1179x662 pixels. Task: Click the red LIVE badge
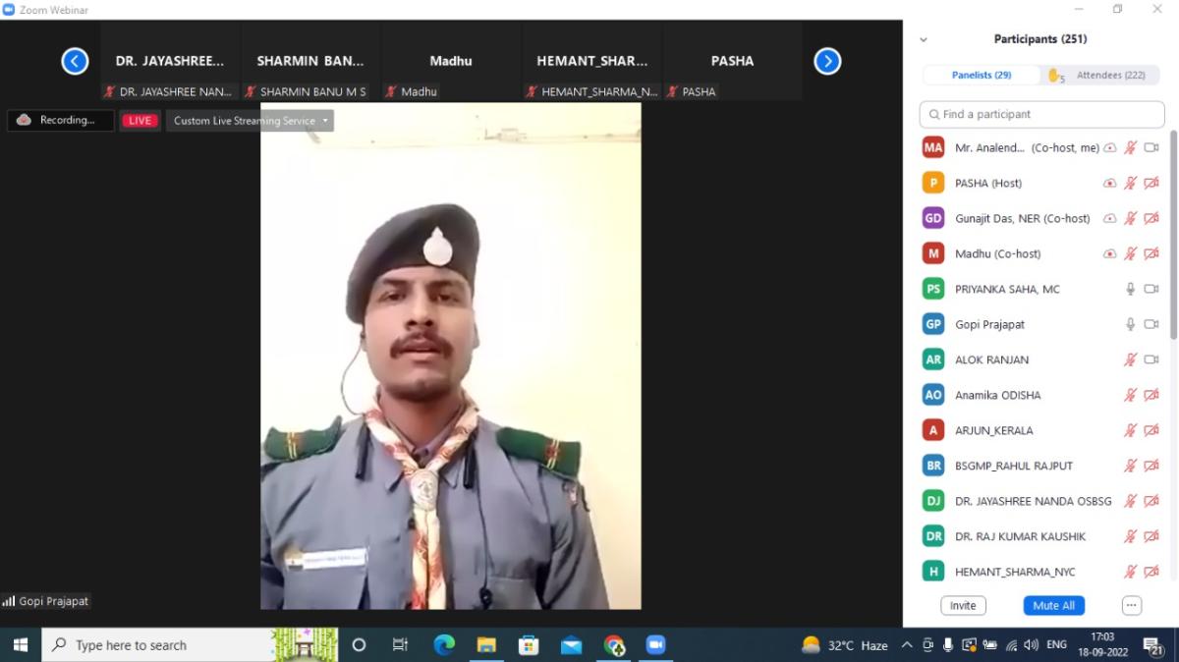(140, 121)
